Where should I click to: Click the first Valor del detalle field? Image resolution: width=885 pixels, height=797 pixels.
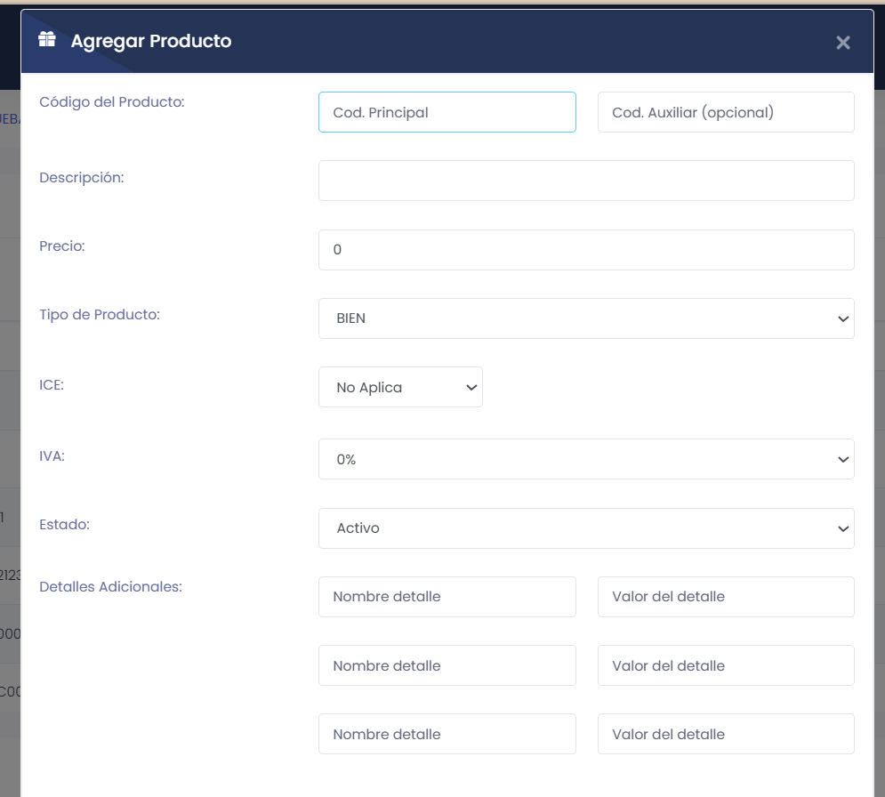pos(726,597)
